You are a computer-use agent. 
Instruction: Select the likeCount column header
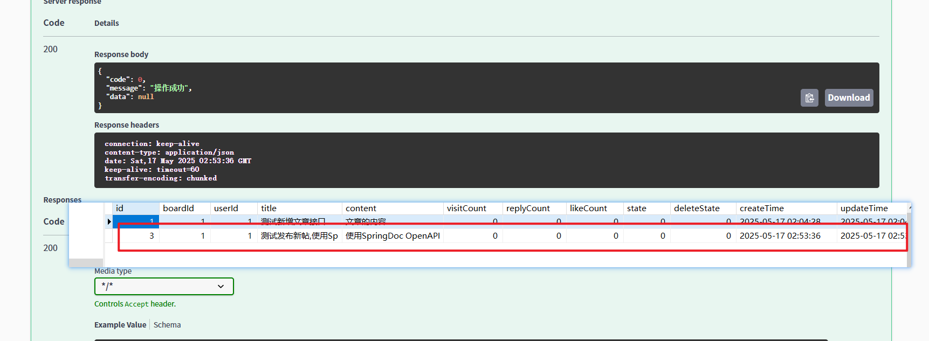coord(595,208)
